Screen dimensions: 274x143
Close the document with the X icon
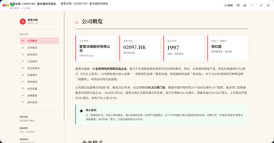pos(268,5)
